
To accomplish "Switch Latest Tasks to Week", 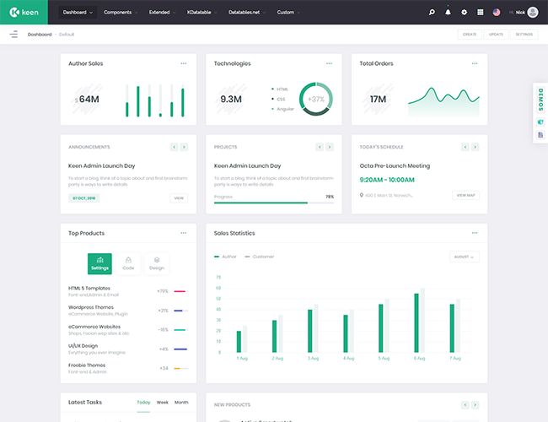I will (163, 403).
